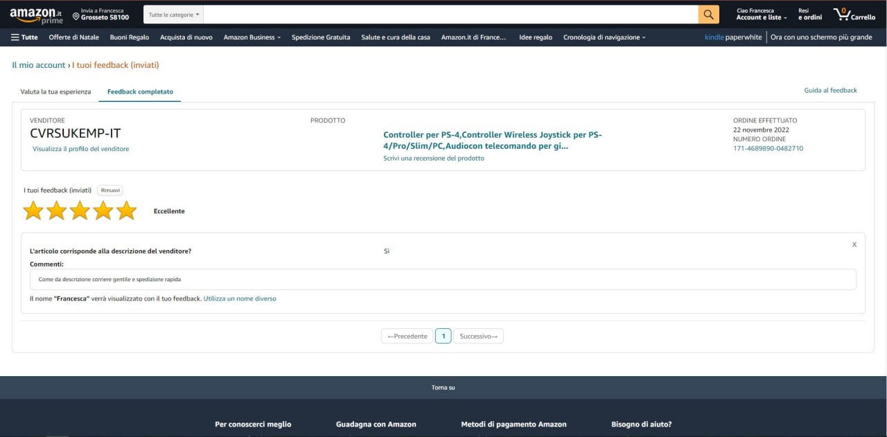This screenshot has width=887, height=437.
Task: Dismiss the feedback comment with the X
Action: click(x=854, y=244)
